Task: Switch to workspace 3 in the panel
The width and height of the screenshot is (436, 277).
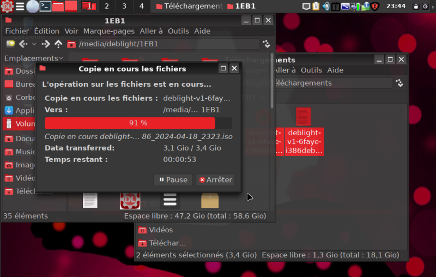Action: click(124, 7)
